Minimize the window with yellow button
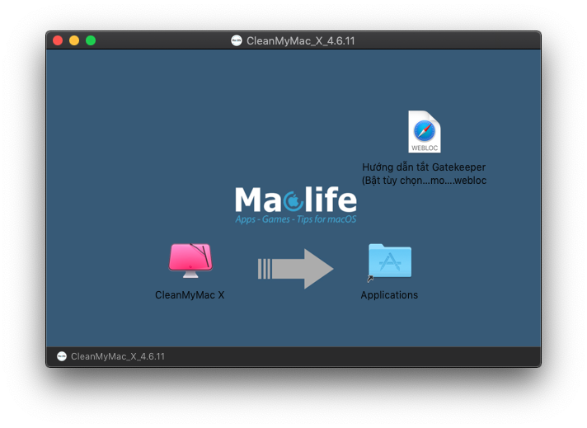587x428 pixels. pyautogui.click(x=74, y=40)
